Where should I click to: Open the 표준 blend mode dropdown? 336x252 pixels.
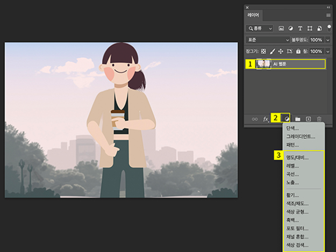pyautogui.click(x=268, y=40)
